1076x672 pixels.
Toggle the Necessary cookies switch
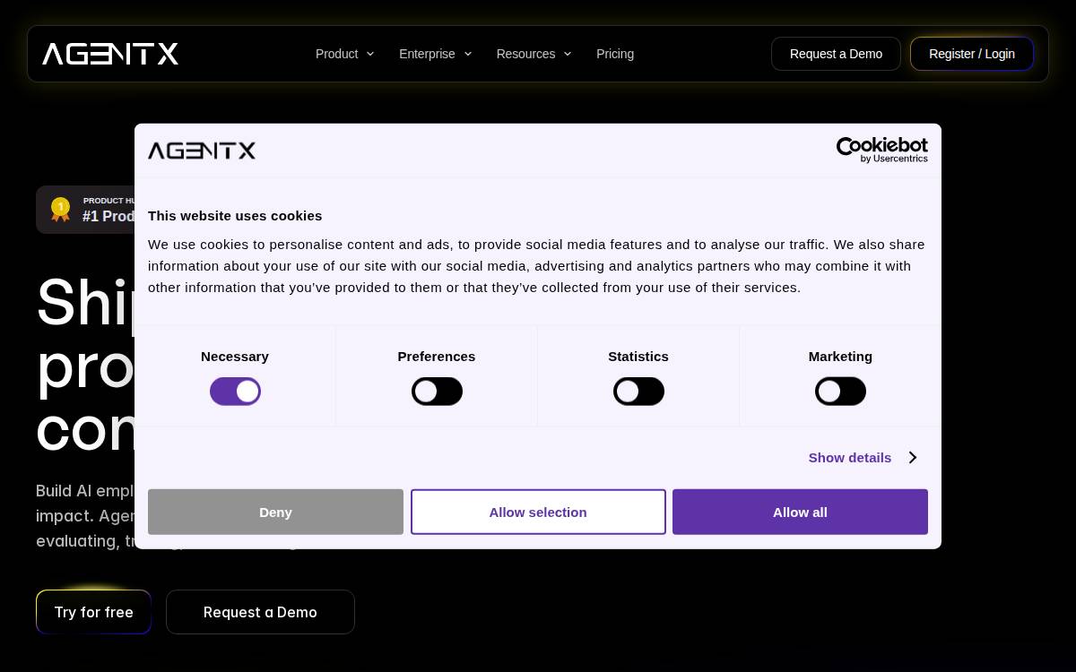(235, 392)
